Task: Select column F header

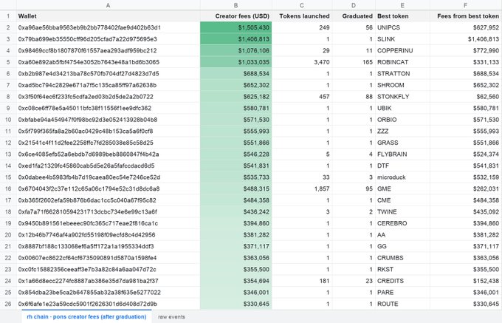Action: pos(466,5)
